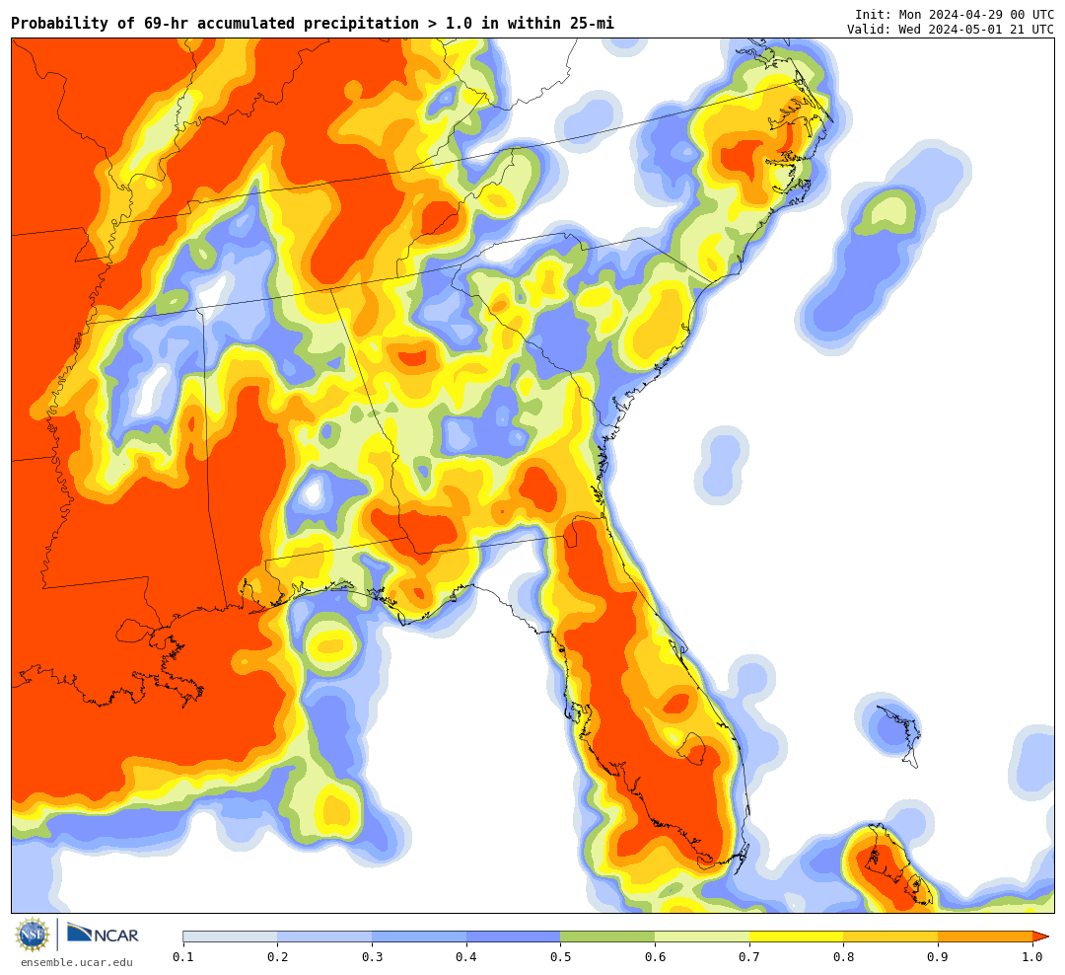Click the 0.2–0.3 light blue color bar segment
This screenshot has height=975, width=1065.
(x=324, y=937)
